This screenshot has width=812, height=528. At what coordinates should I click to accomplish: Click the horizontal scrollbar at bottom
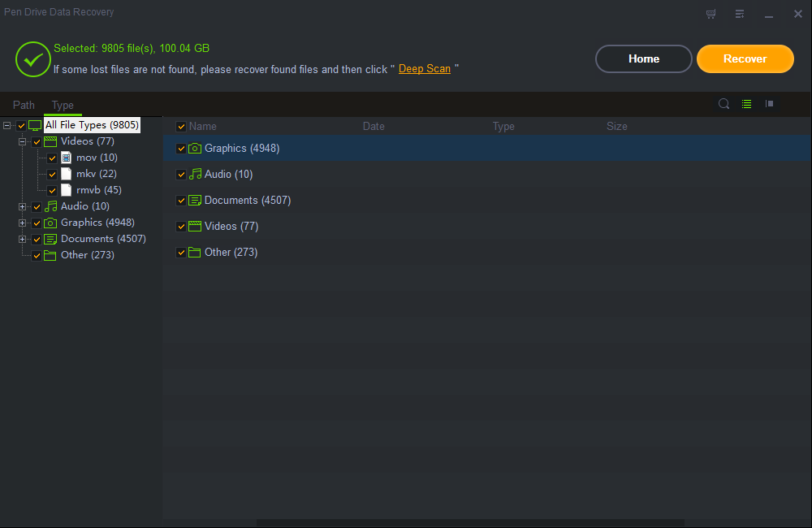[471, 522]
